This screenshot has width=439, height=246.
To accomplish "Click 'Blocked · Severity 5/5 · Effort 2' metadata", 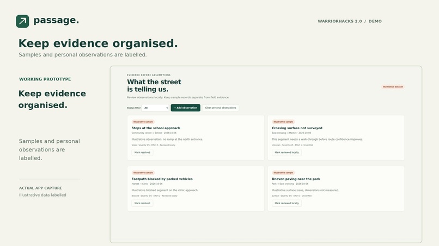I will [146, 196].
